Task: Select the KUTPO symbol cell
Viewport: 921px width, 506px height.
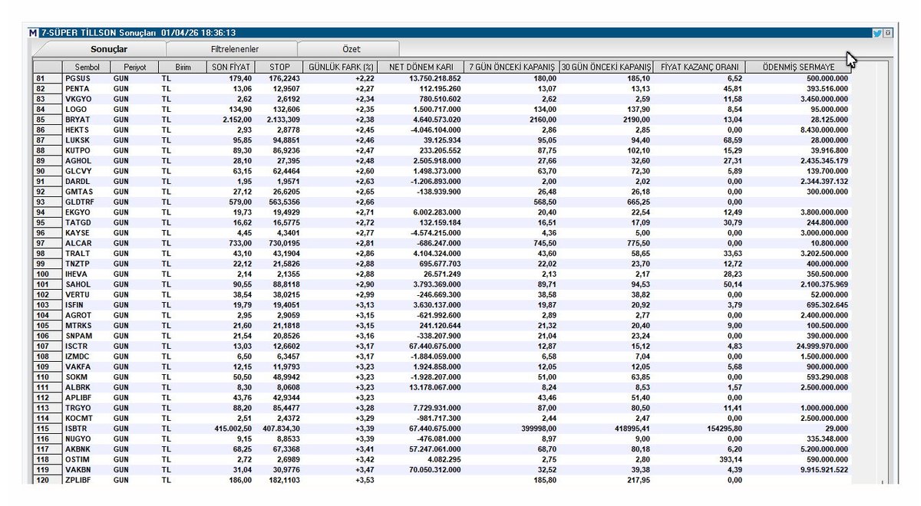Action: pyautogui.click(x=87, y=151)
